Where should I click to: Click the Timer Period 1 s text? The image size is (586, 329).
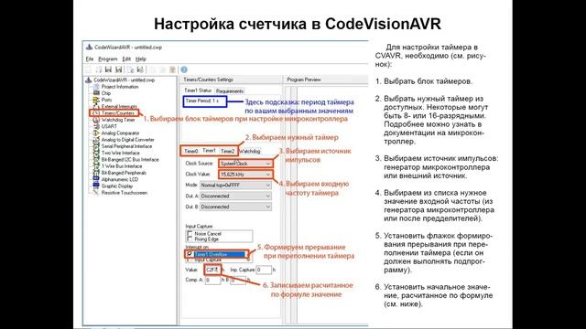202,101
